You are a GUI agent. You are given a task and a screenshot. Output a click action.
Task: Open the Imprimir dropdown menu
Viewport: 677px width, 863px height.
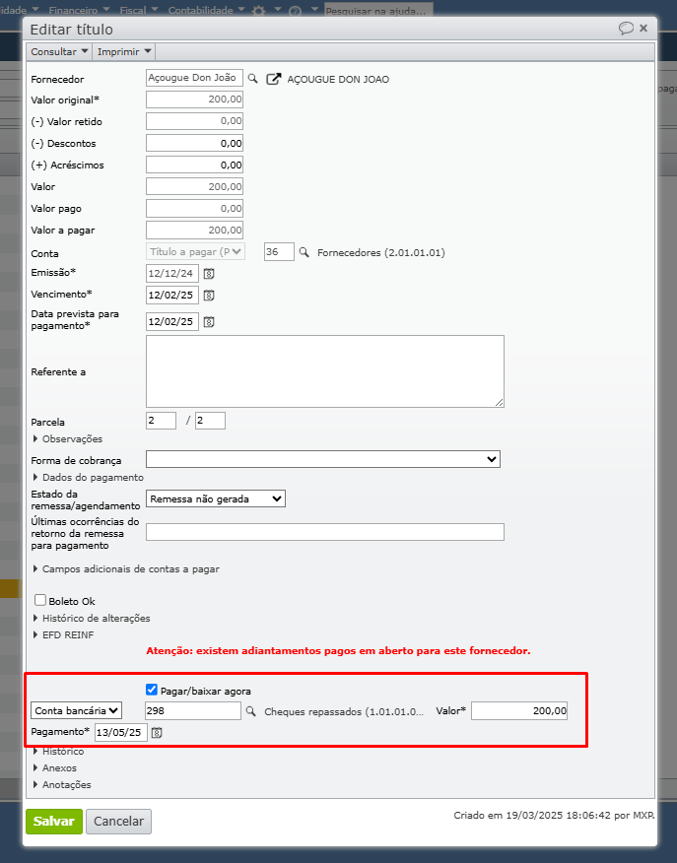pos(124,52)
